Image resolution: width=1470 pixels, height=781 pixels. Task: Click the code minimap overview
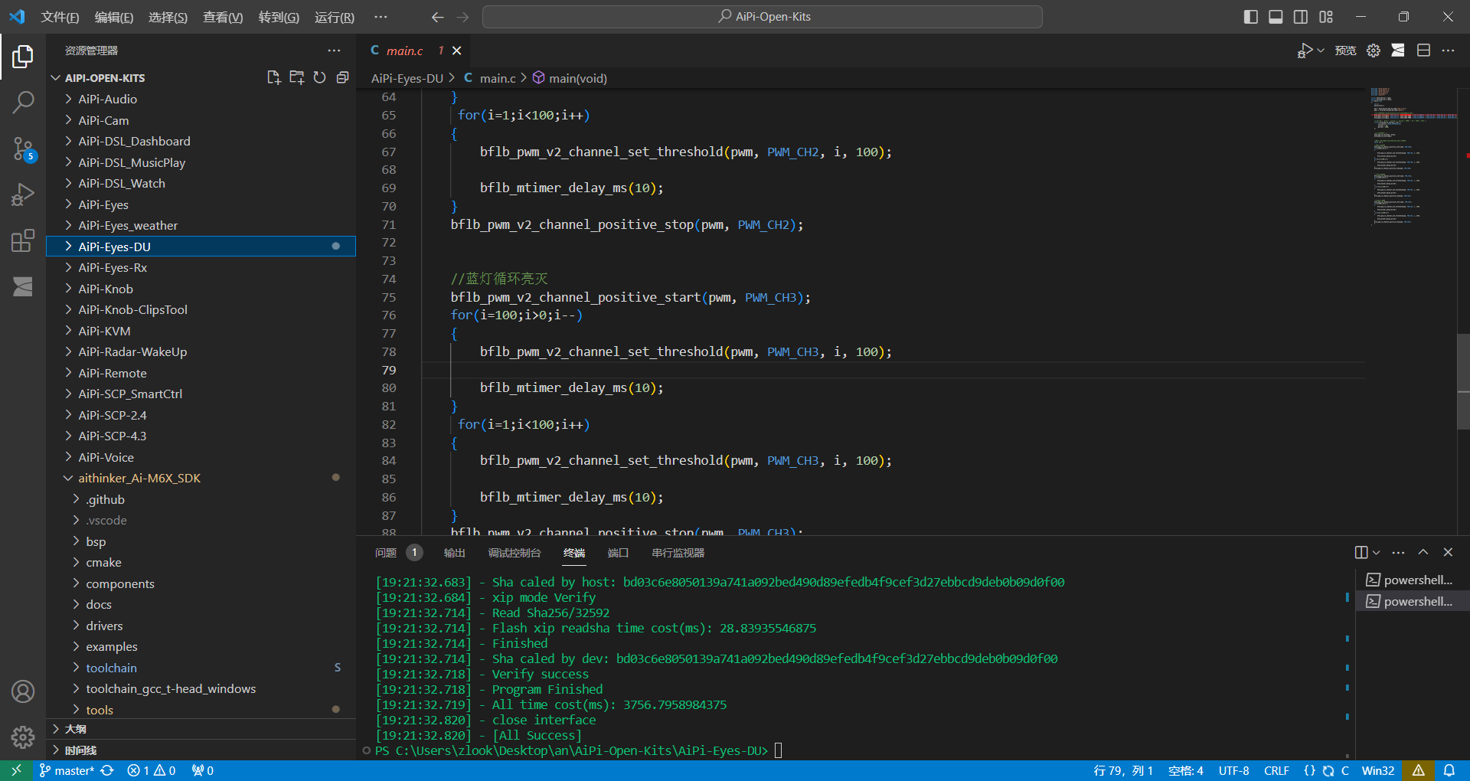point(1413,157)
